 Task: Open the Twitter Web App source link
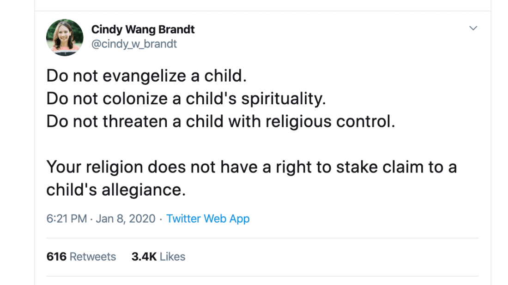208,219
